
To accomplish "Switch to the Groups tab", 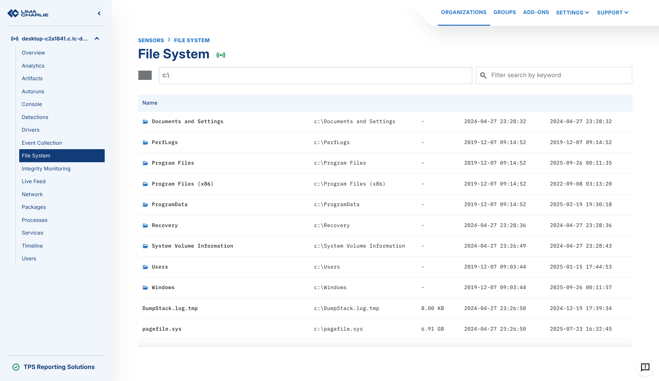I will 505,12.
